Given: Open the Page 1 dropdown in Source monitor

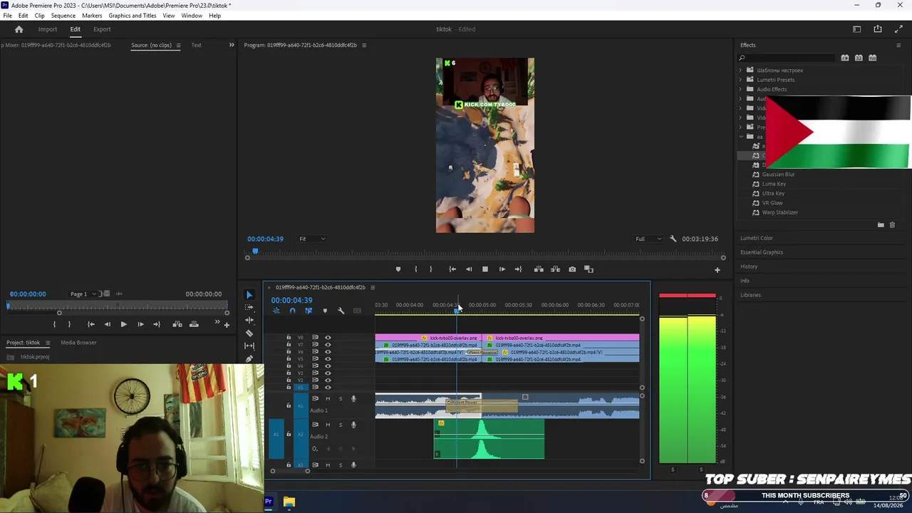Looking at the screenshot, I should (83, 294).
